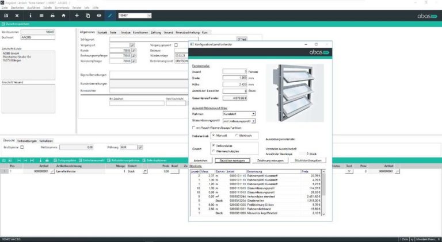Click the home icon in the top toolbar

[x=64, y=16]
